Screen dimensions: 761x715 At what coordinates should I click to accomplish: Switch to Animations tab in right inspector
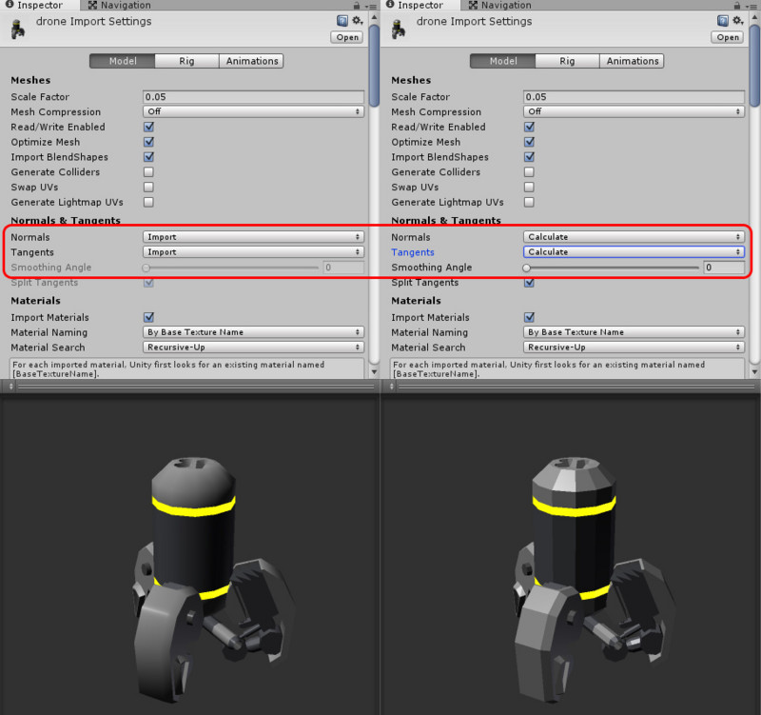632,61
